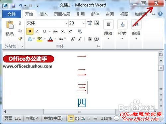Toggle superscript formatting

(70, 31)
